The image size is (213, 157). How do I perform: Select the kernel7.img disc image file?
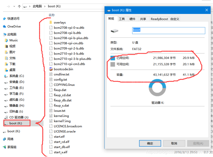coord(60,121)
